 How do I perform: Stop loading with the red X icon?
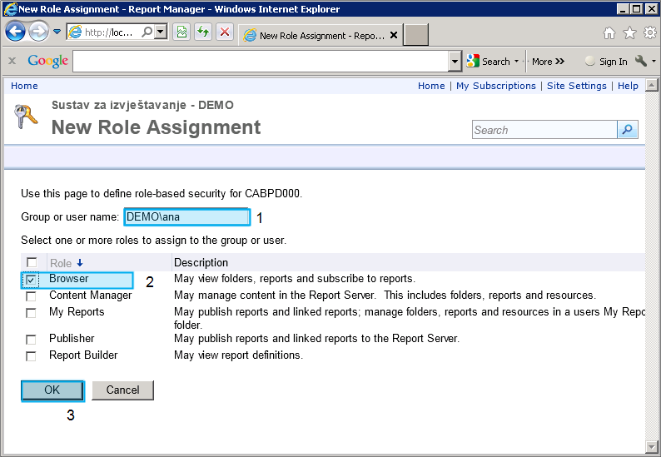(x=225, y=32)
